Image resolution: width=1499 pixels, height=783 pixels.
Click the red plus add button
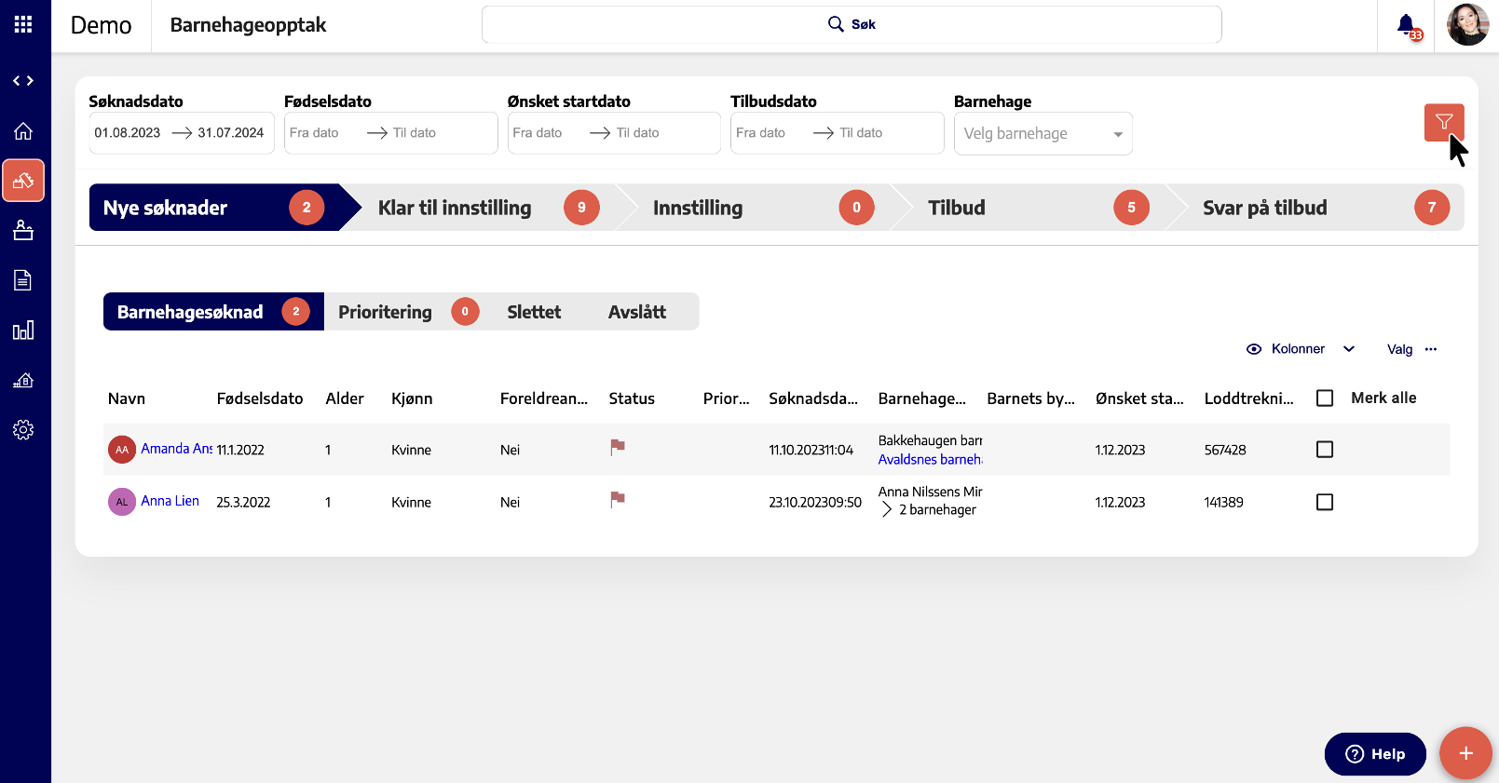(1465, 753)
